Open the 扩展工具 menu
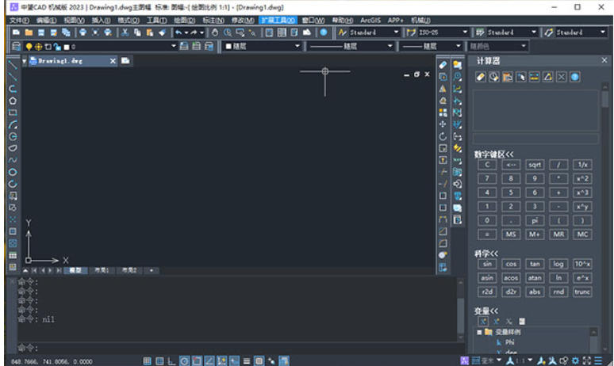614x366 pixels. click(x=278, y=20)
